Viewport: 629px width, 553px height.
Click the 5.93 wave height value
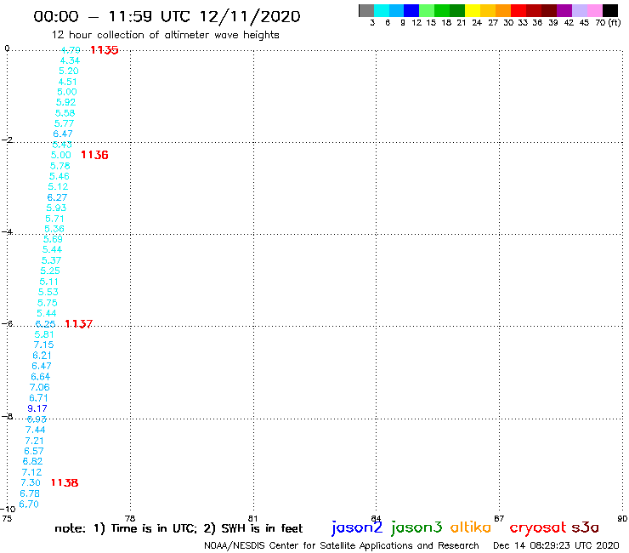tap(56, 208)
